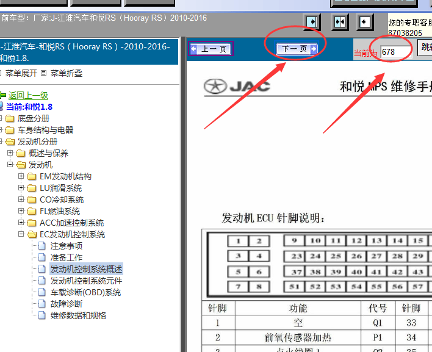
Task: Click 菜单展开 to expand menu
Action: (x=21, y=73)
